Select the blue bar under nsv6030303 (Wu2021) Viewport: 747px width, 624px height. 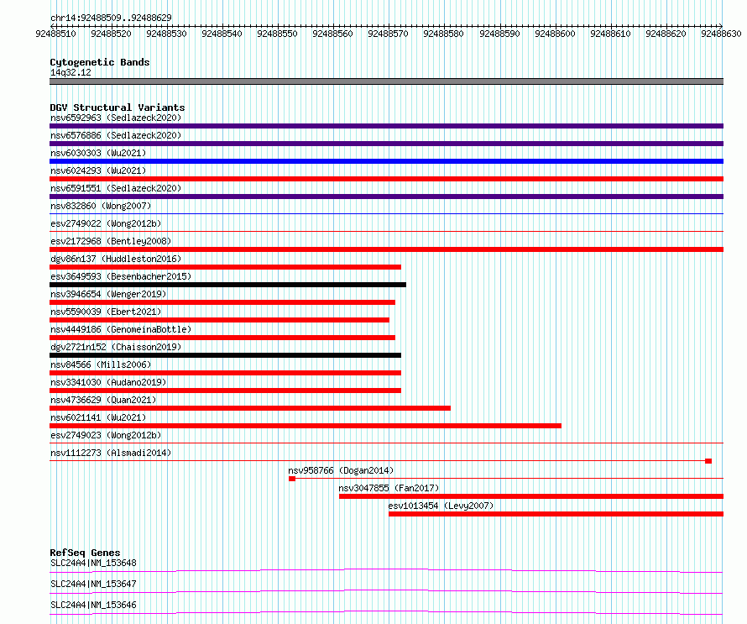(x=386, y=161)
